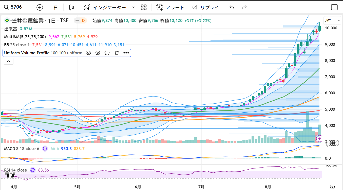Viewport: 343px width, 190px height.
Task: Click the 高値 10,400 high value
Action: (x=125, y=21)
